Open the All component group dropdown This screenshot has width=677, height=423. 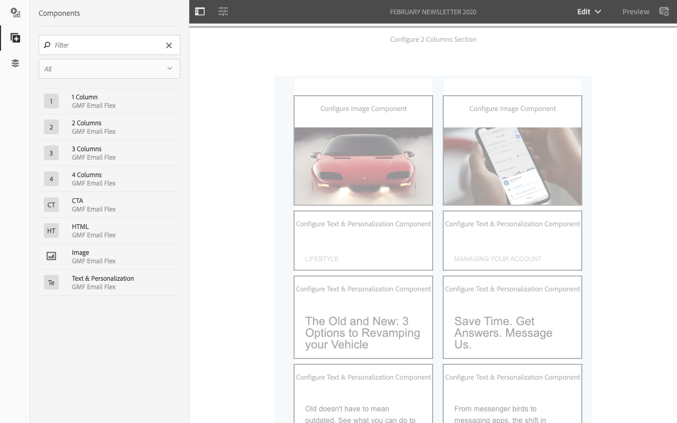pos(109,69)
